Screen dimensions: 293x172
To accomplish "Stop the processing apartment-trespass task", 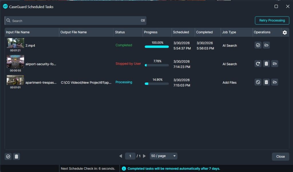I will 258,82.
